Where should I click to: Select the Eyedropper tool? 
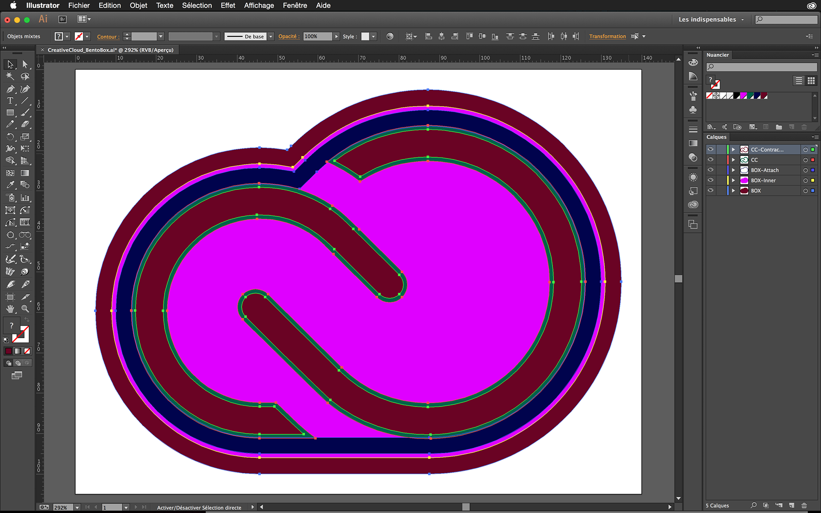pyautogui.click(x=10, y=185)
